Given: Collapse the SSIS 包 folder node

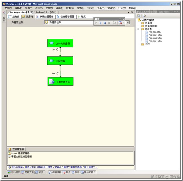Looking at the screenshot, I should pyautogui.click(x=138, y=29).
